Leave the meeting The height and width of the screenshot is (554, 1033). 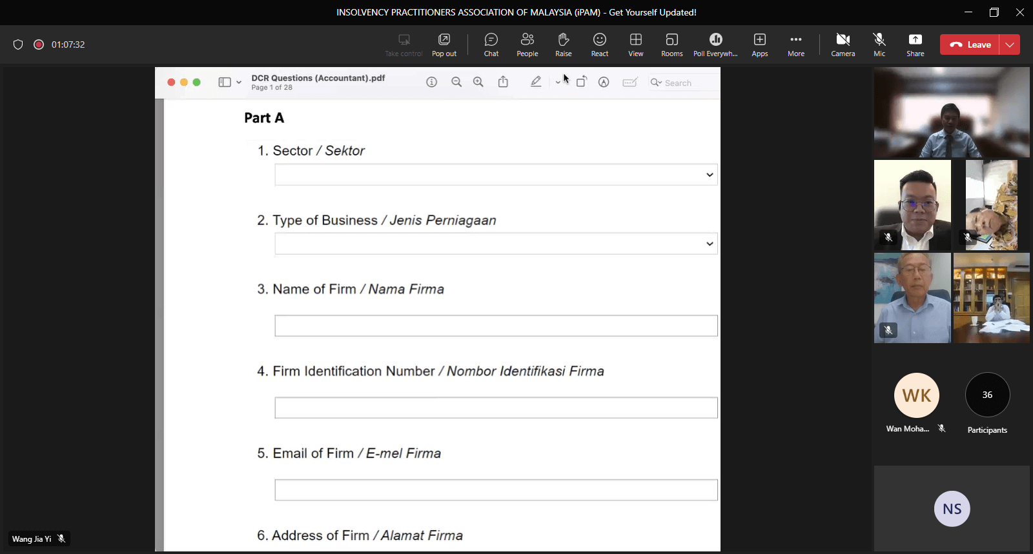point(970,45)
